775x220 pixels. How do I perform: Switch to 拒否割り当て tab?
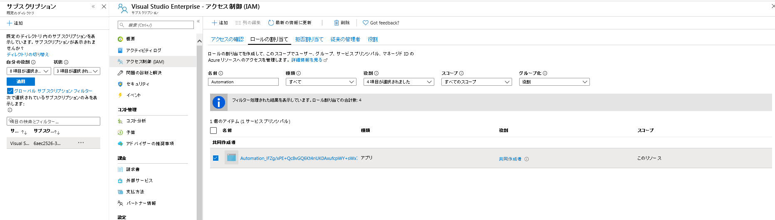tap(309, 39)
